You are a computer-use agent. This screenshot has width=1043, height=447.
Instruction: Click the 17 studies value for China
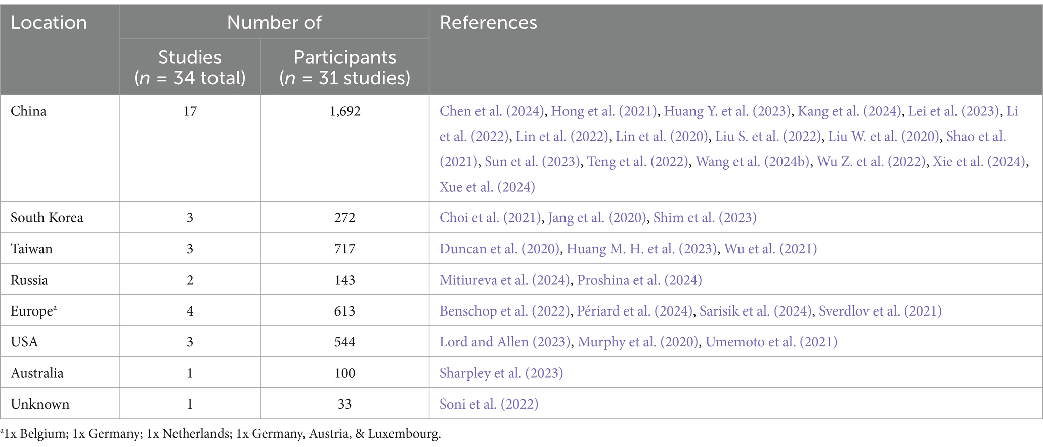190,111
